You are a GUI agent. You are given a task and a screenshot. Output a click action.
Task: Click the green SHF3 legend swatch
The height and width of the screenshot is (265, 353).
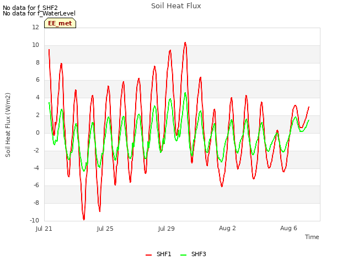click(184, 255)
